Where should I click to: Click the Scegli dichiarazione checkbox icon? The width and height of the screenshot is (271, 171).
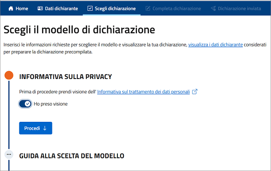click(x=90, y=8)
